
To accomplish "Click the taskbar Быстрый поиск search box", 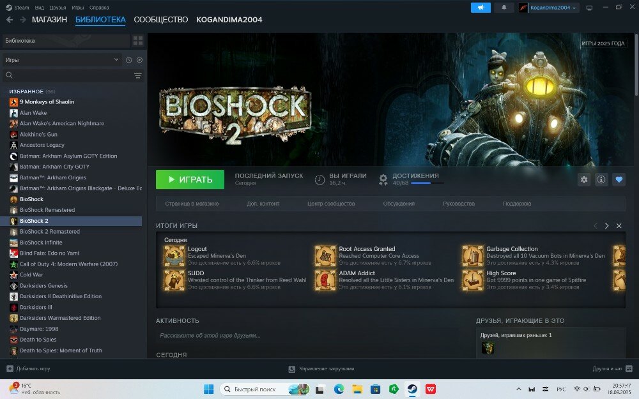I will point(265,389).
